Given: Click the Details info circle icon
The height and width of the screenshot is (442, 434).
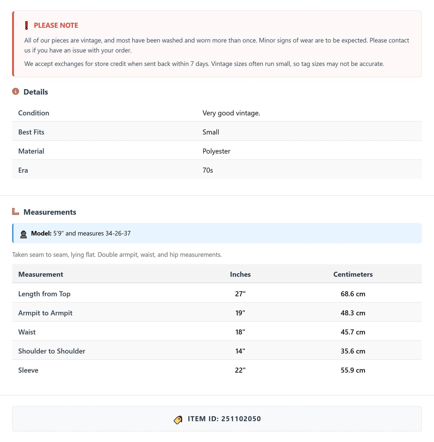Looking at the screenshot, I should (16, 91).
